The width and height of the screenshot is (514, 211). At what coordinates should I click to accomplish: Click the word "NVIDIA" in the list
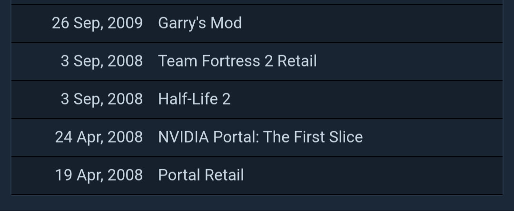(x=183, y=137)
